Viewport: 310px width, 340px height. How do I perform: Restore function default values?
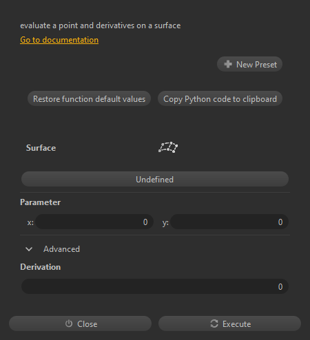point(89,99)
